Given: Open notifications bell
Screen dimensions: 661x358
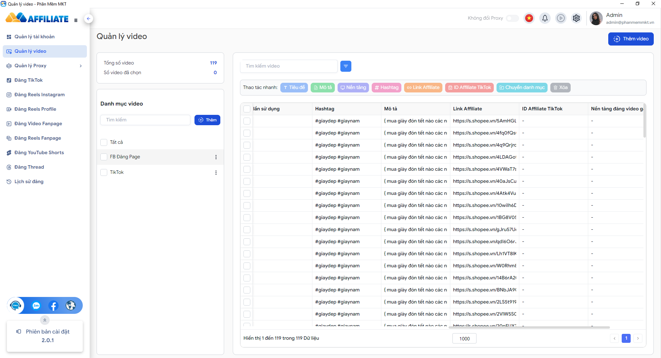Looking at the screenshot, I should tap(545, 18).
